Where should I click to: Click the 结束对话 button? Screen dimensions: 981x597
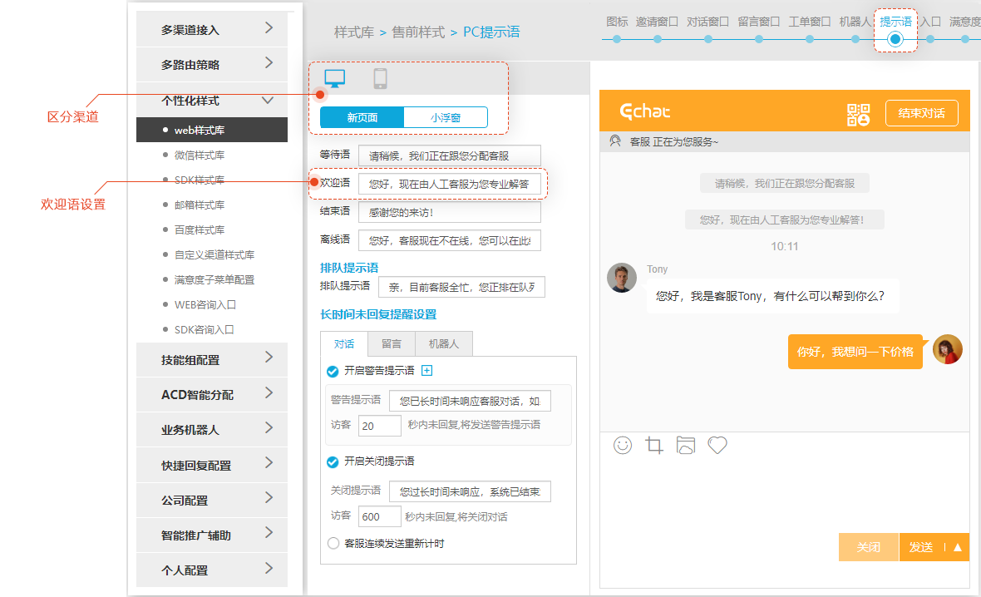[921, 113]
